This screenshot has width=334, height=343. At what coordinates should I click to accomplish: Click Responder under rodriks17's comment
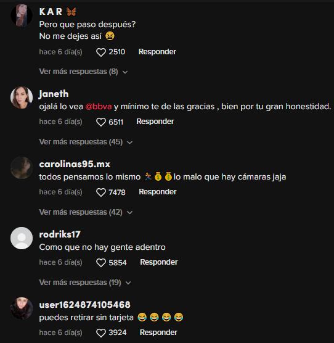coord(159,262)
